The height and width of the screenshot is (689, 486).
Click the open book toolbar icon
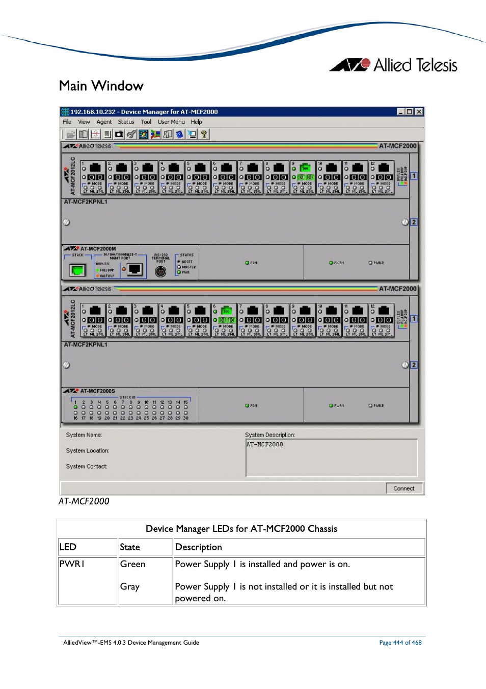pos(83,134)
